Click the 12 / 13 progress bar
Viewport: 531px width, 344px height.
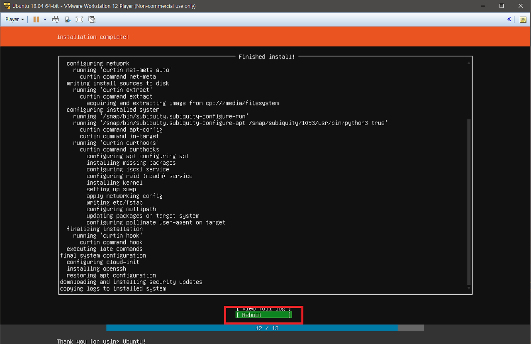pyautogui.click(x=265, y=328)
